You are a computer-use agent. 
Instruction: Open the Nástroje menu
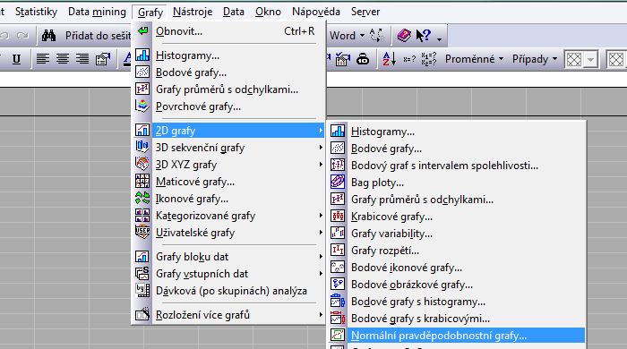coord(193,12)
